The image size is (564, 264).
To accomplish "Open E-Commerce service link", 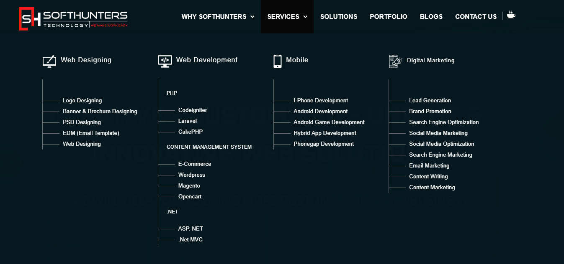I will click(x=195, y=164).
